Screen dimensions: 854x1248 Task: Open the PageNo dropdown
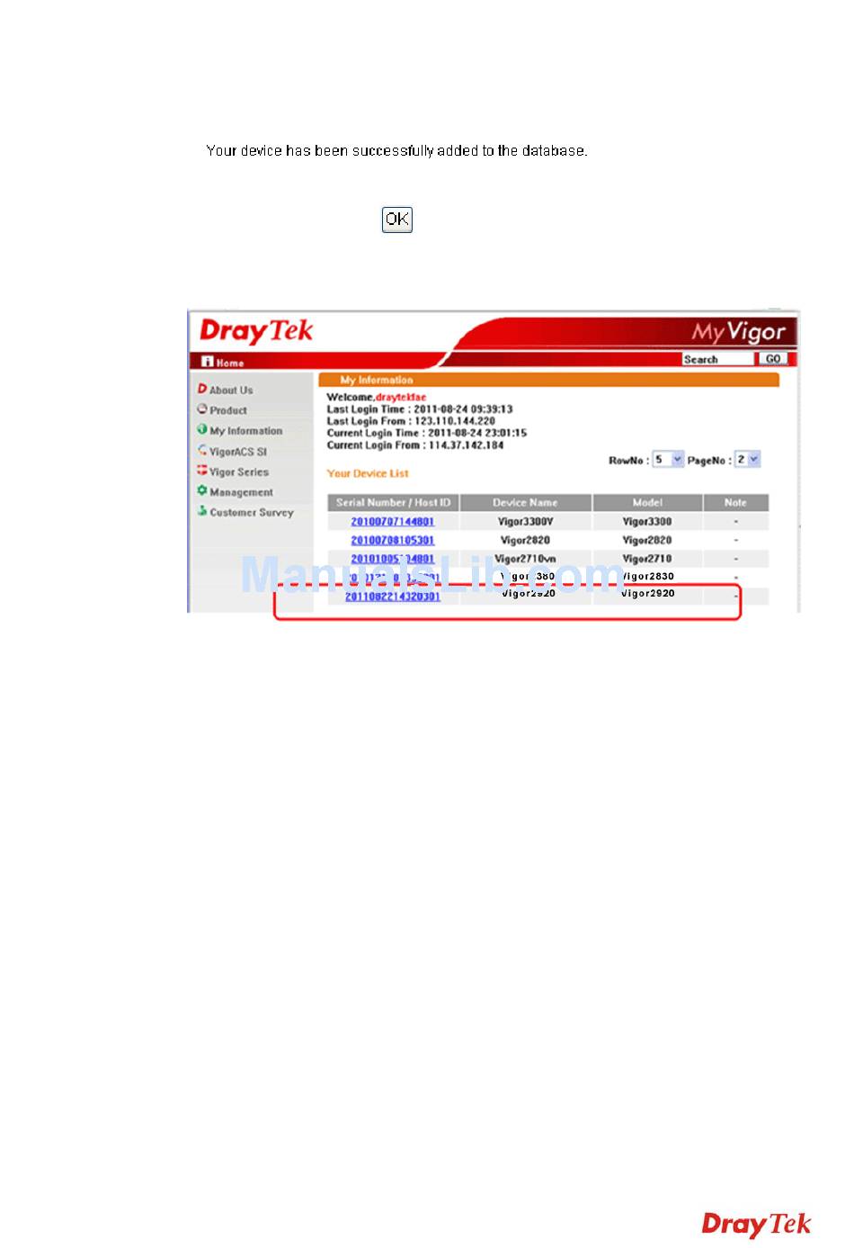tap(748, 459)
